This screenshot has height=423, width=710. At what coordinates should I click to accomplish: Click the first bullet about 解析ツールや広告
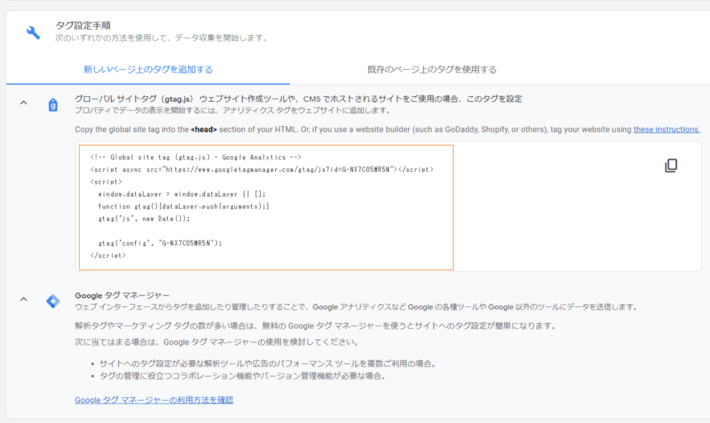pos(268,363)
